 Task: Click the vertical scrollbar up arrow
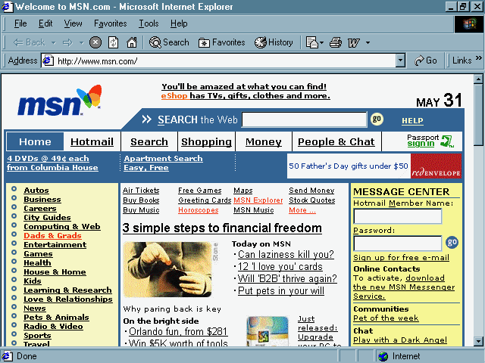point(478,79)
